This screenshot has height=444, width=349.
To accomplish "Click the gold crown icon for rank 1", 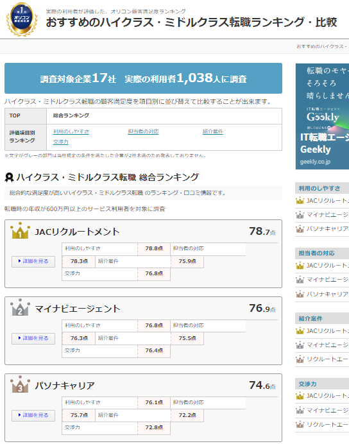I will pos(20,230).
